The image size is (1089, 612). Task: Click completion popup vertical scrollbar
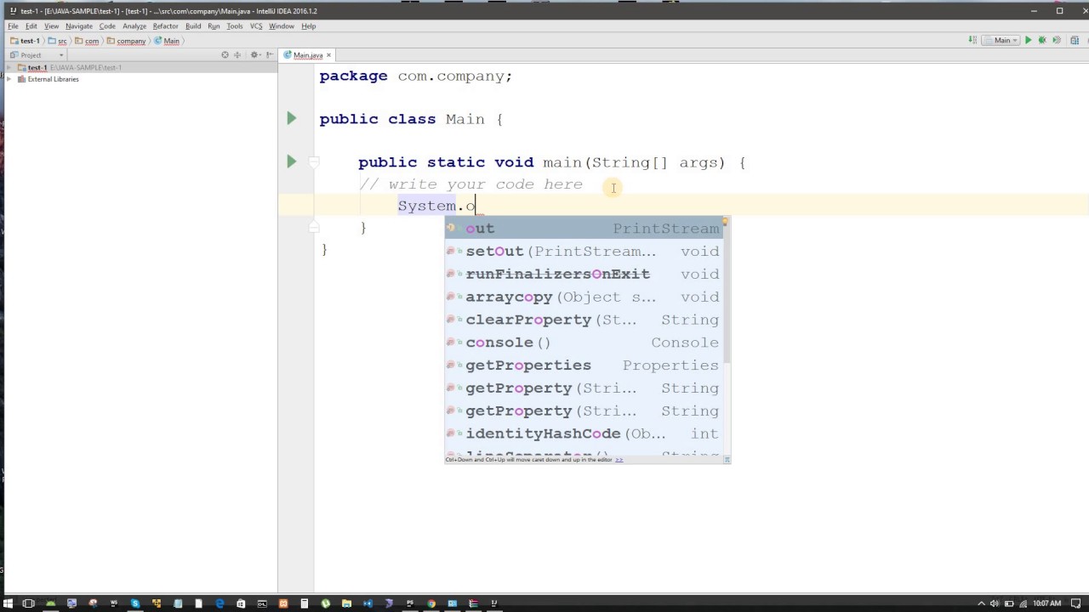[726, 289]
